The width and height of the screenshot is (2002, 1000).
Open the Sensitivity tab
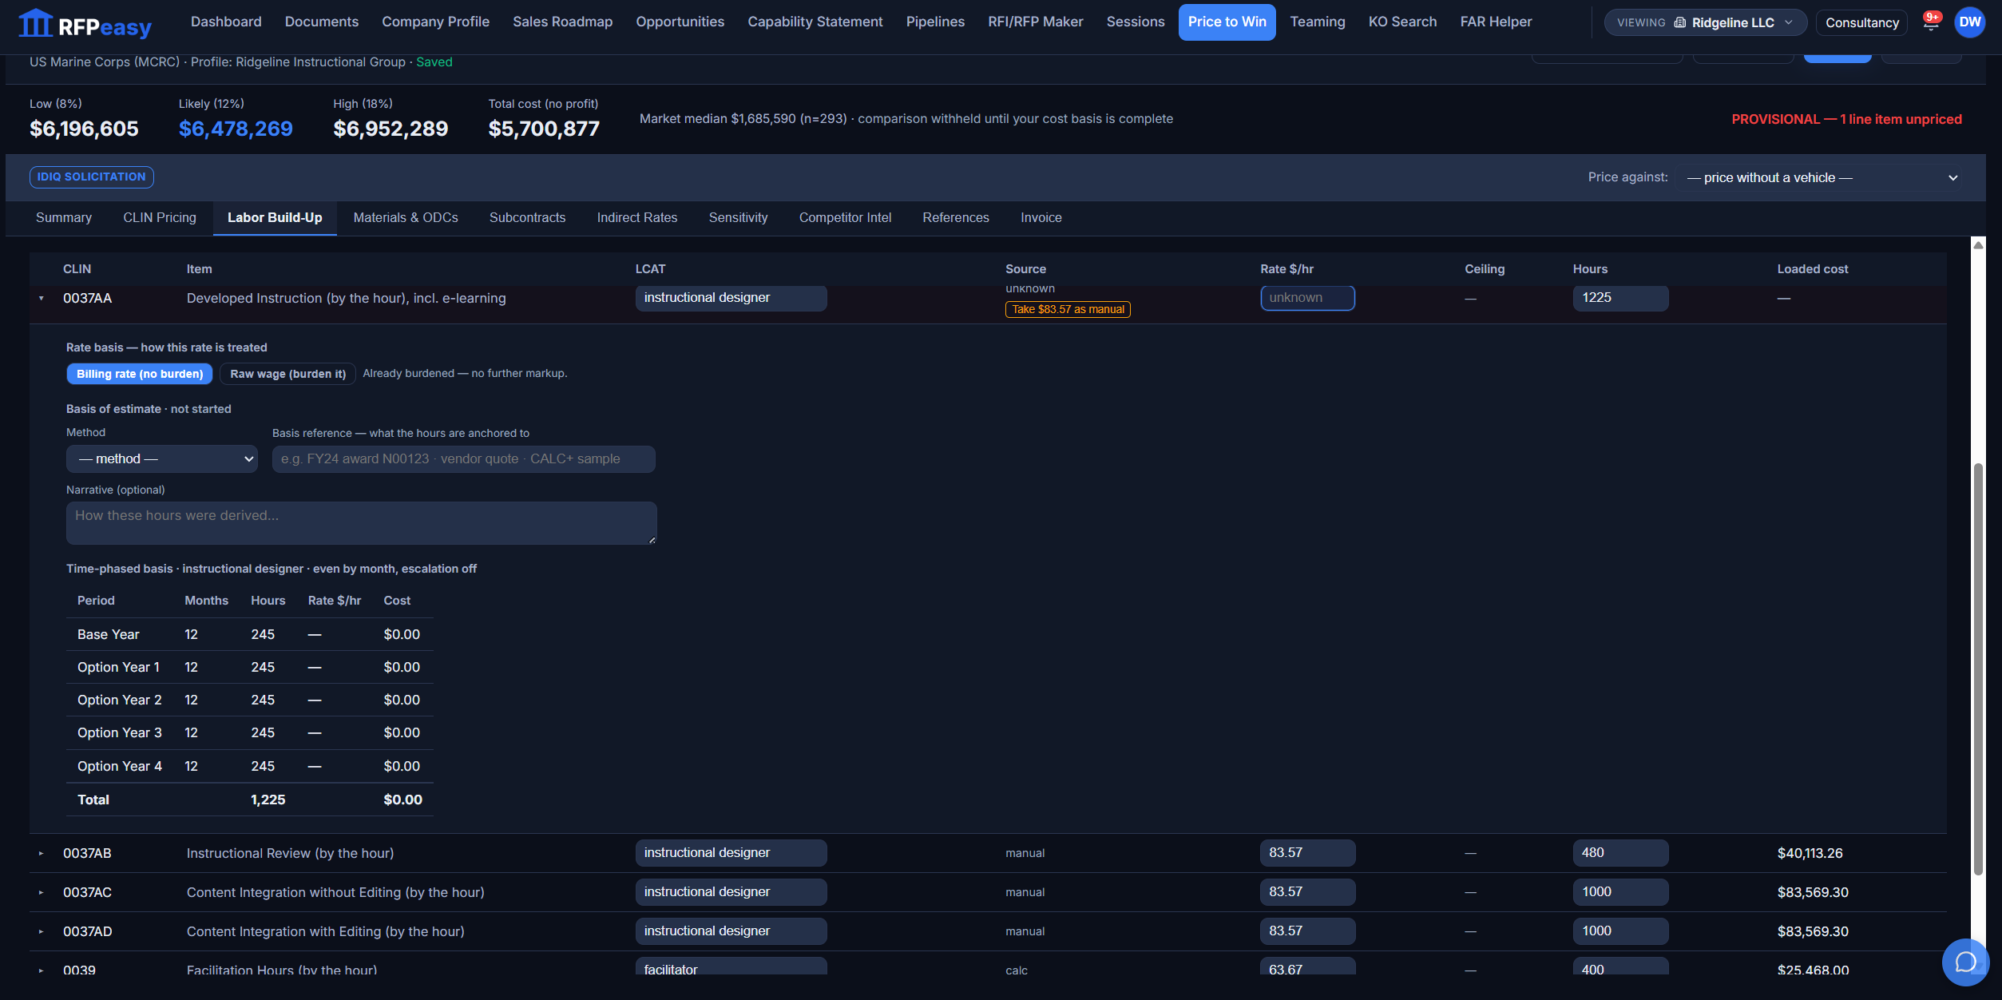pyautogui.click(x=738, y=217)
